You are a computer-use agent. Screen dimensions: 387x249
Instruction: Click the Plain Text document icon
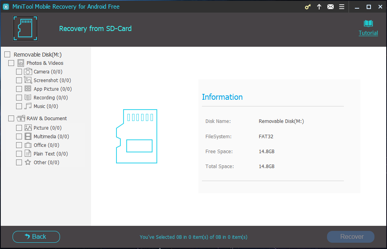pyautogui.click(x=28, y=154)
